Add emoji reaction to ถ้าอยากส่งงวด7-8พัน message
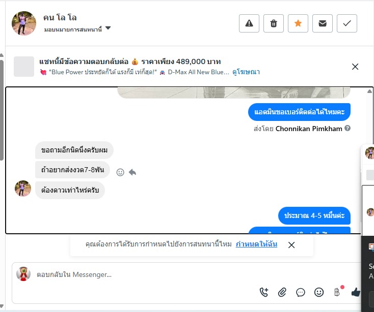Image resolution: width=374 pixels, height=312 pixels. click(x=120, y=172)
